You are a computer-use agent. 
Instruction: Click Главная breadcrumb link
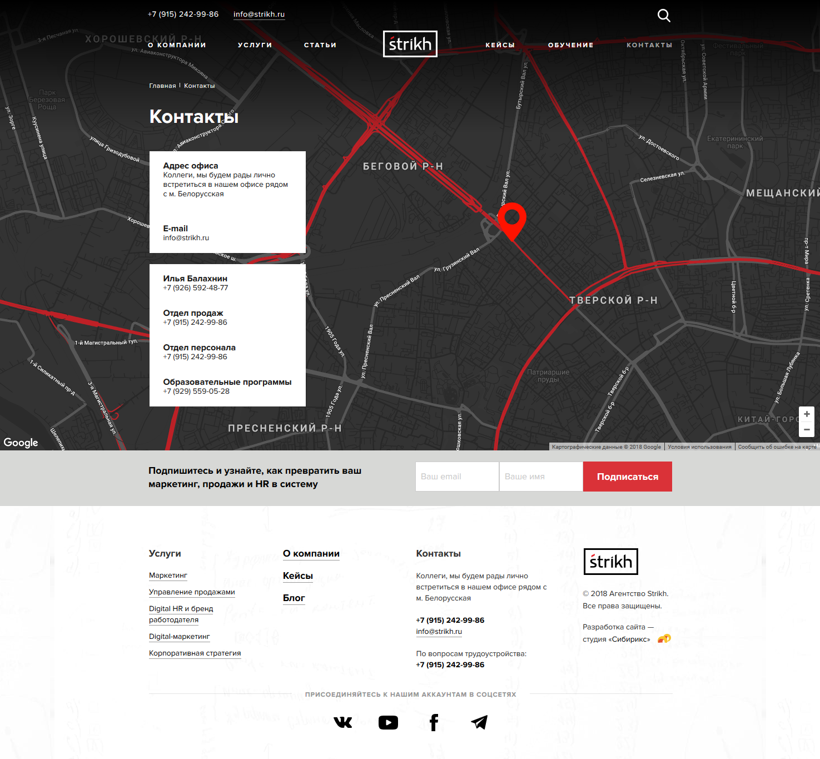(162, 86)
